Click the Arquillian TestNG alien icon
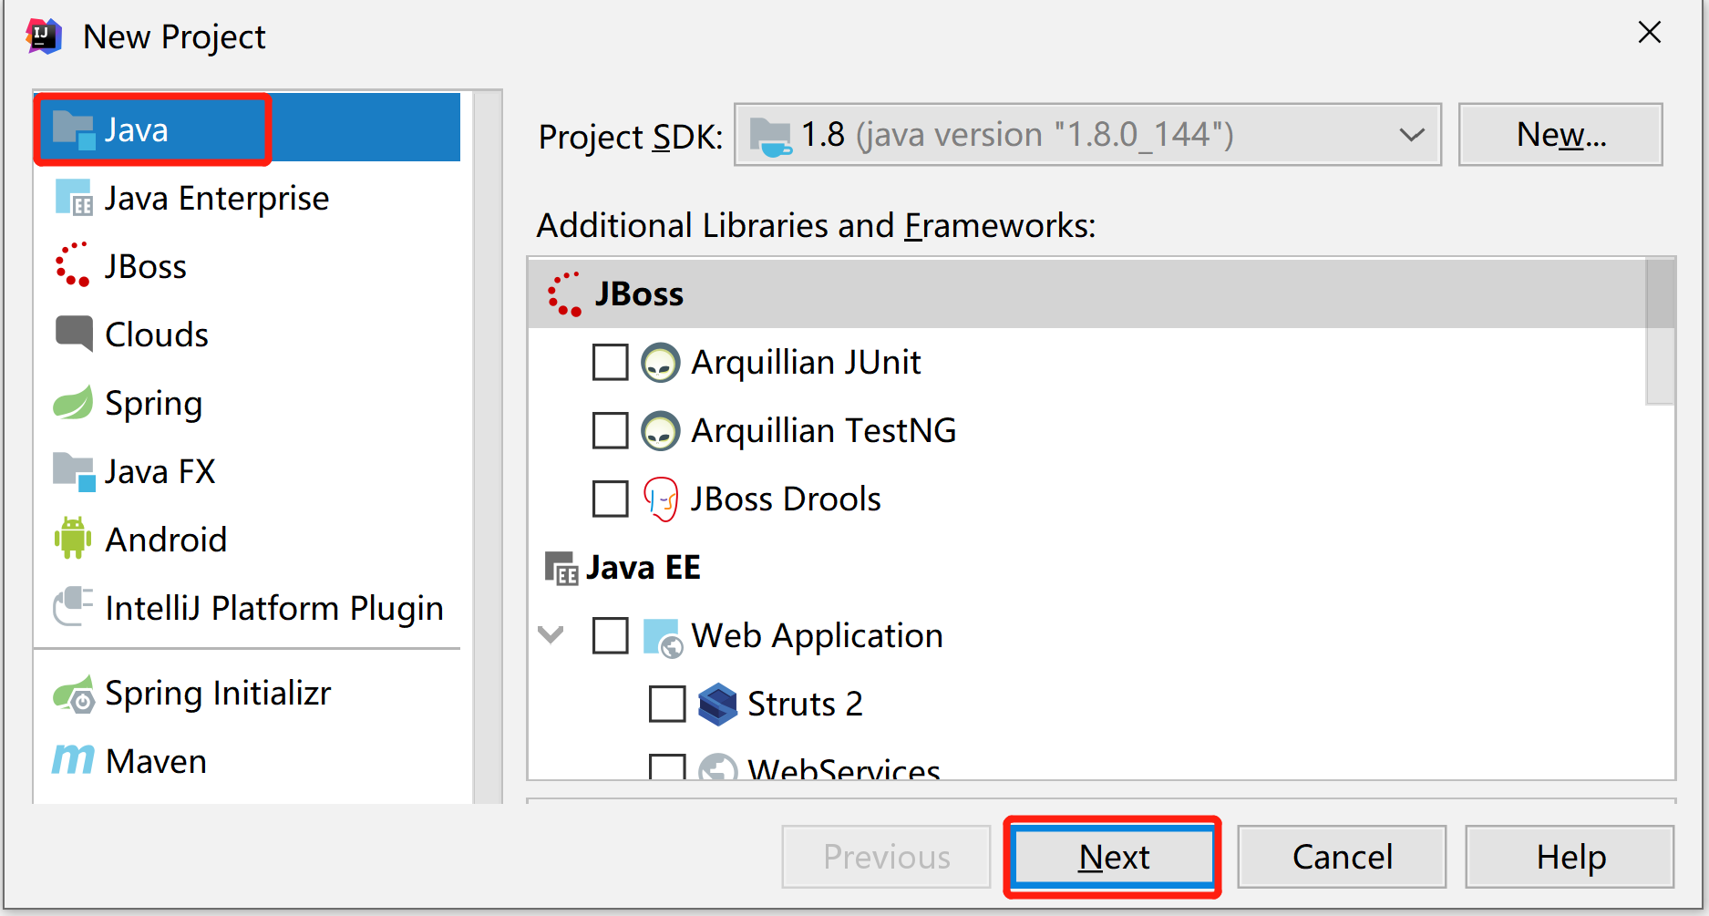Image resolution: width=1709 pixels, height=916 pixels. tap(660, 430)
